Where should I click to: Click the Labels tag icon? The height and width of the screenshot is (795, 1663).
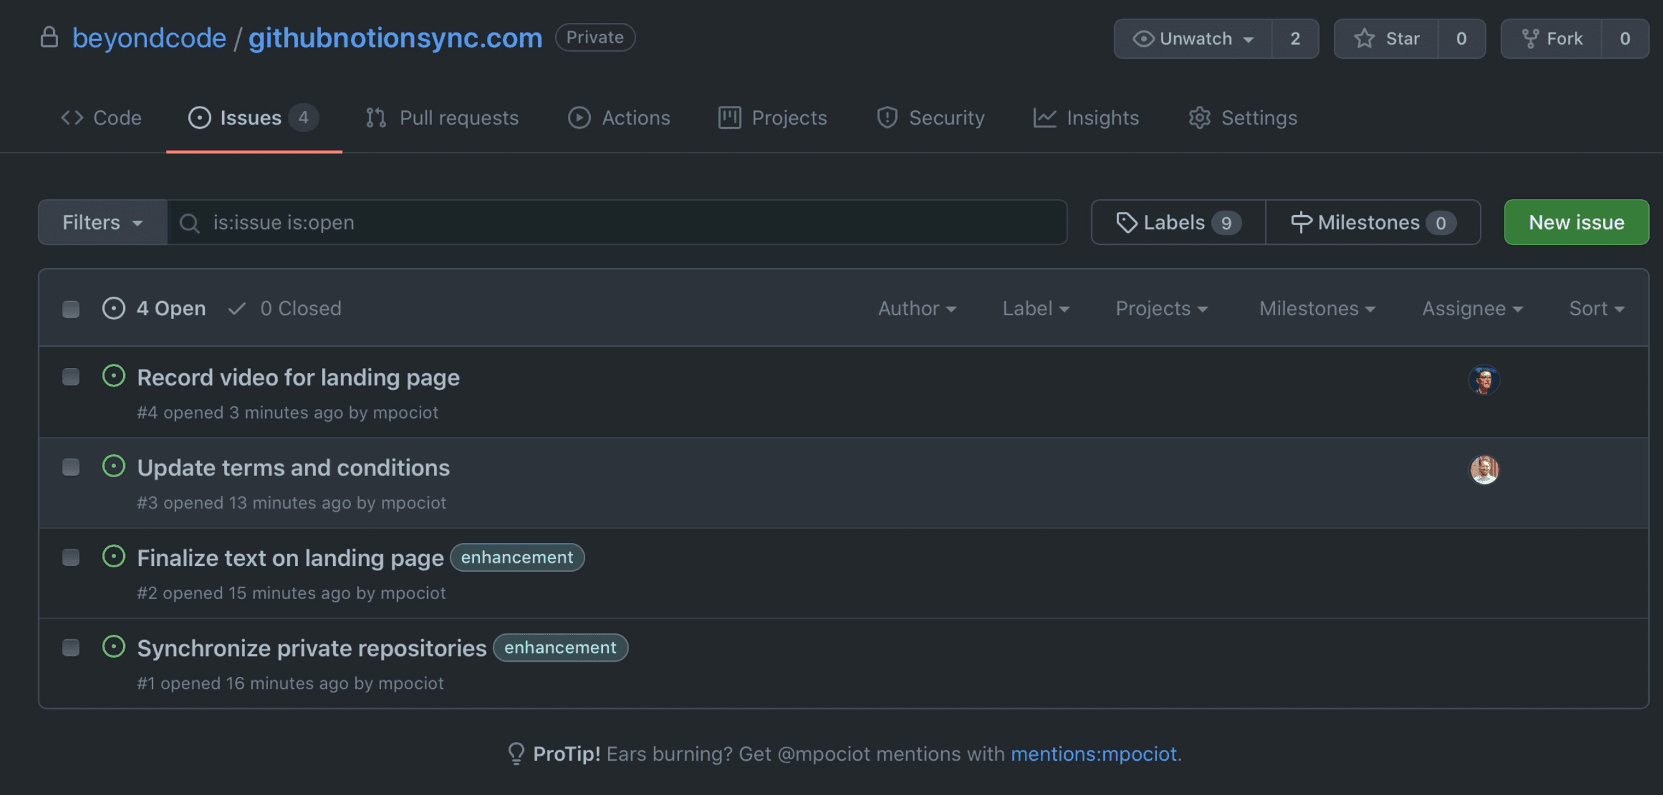coord(1126,223)
